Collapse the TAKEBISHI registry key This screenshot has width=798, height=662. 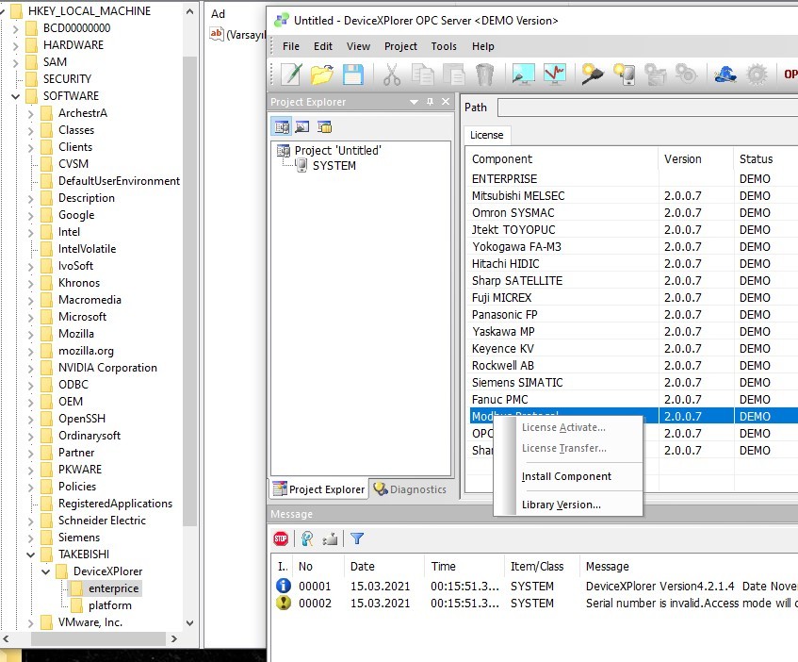click(30, 554)
